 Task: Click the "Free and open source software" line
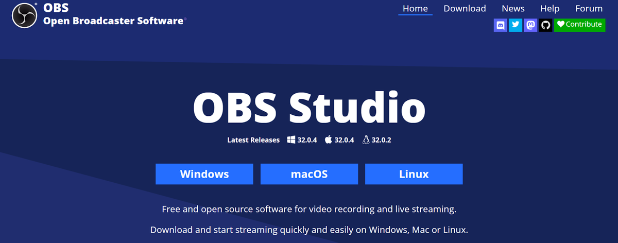(309, 210)
